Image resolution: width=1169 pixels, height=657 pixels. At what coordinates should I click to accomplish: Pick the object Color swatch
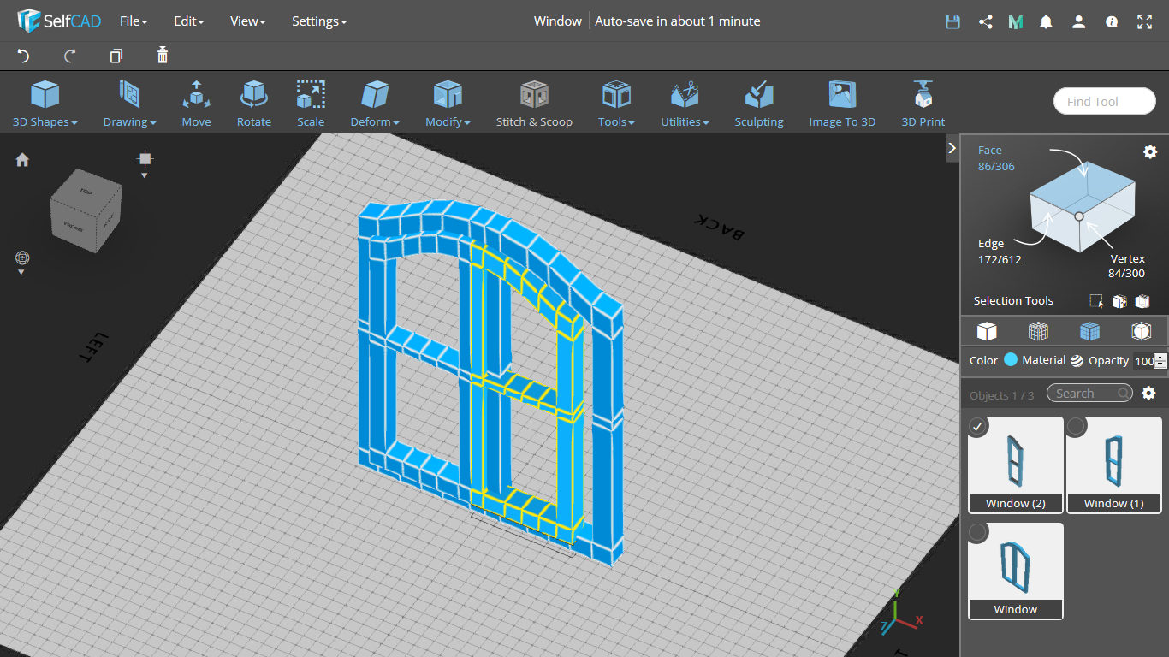coord(1011,360)
